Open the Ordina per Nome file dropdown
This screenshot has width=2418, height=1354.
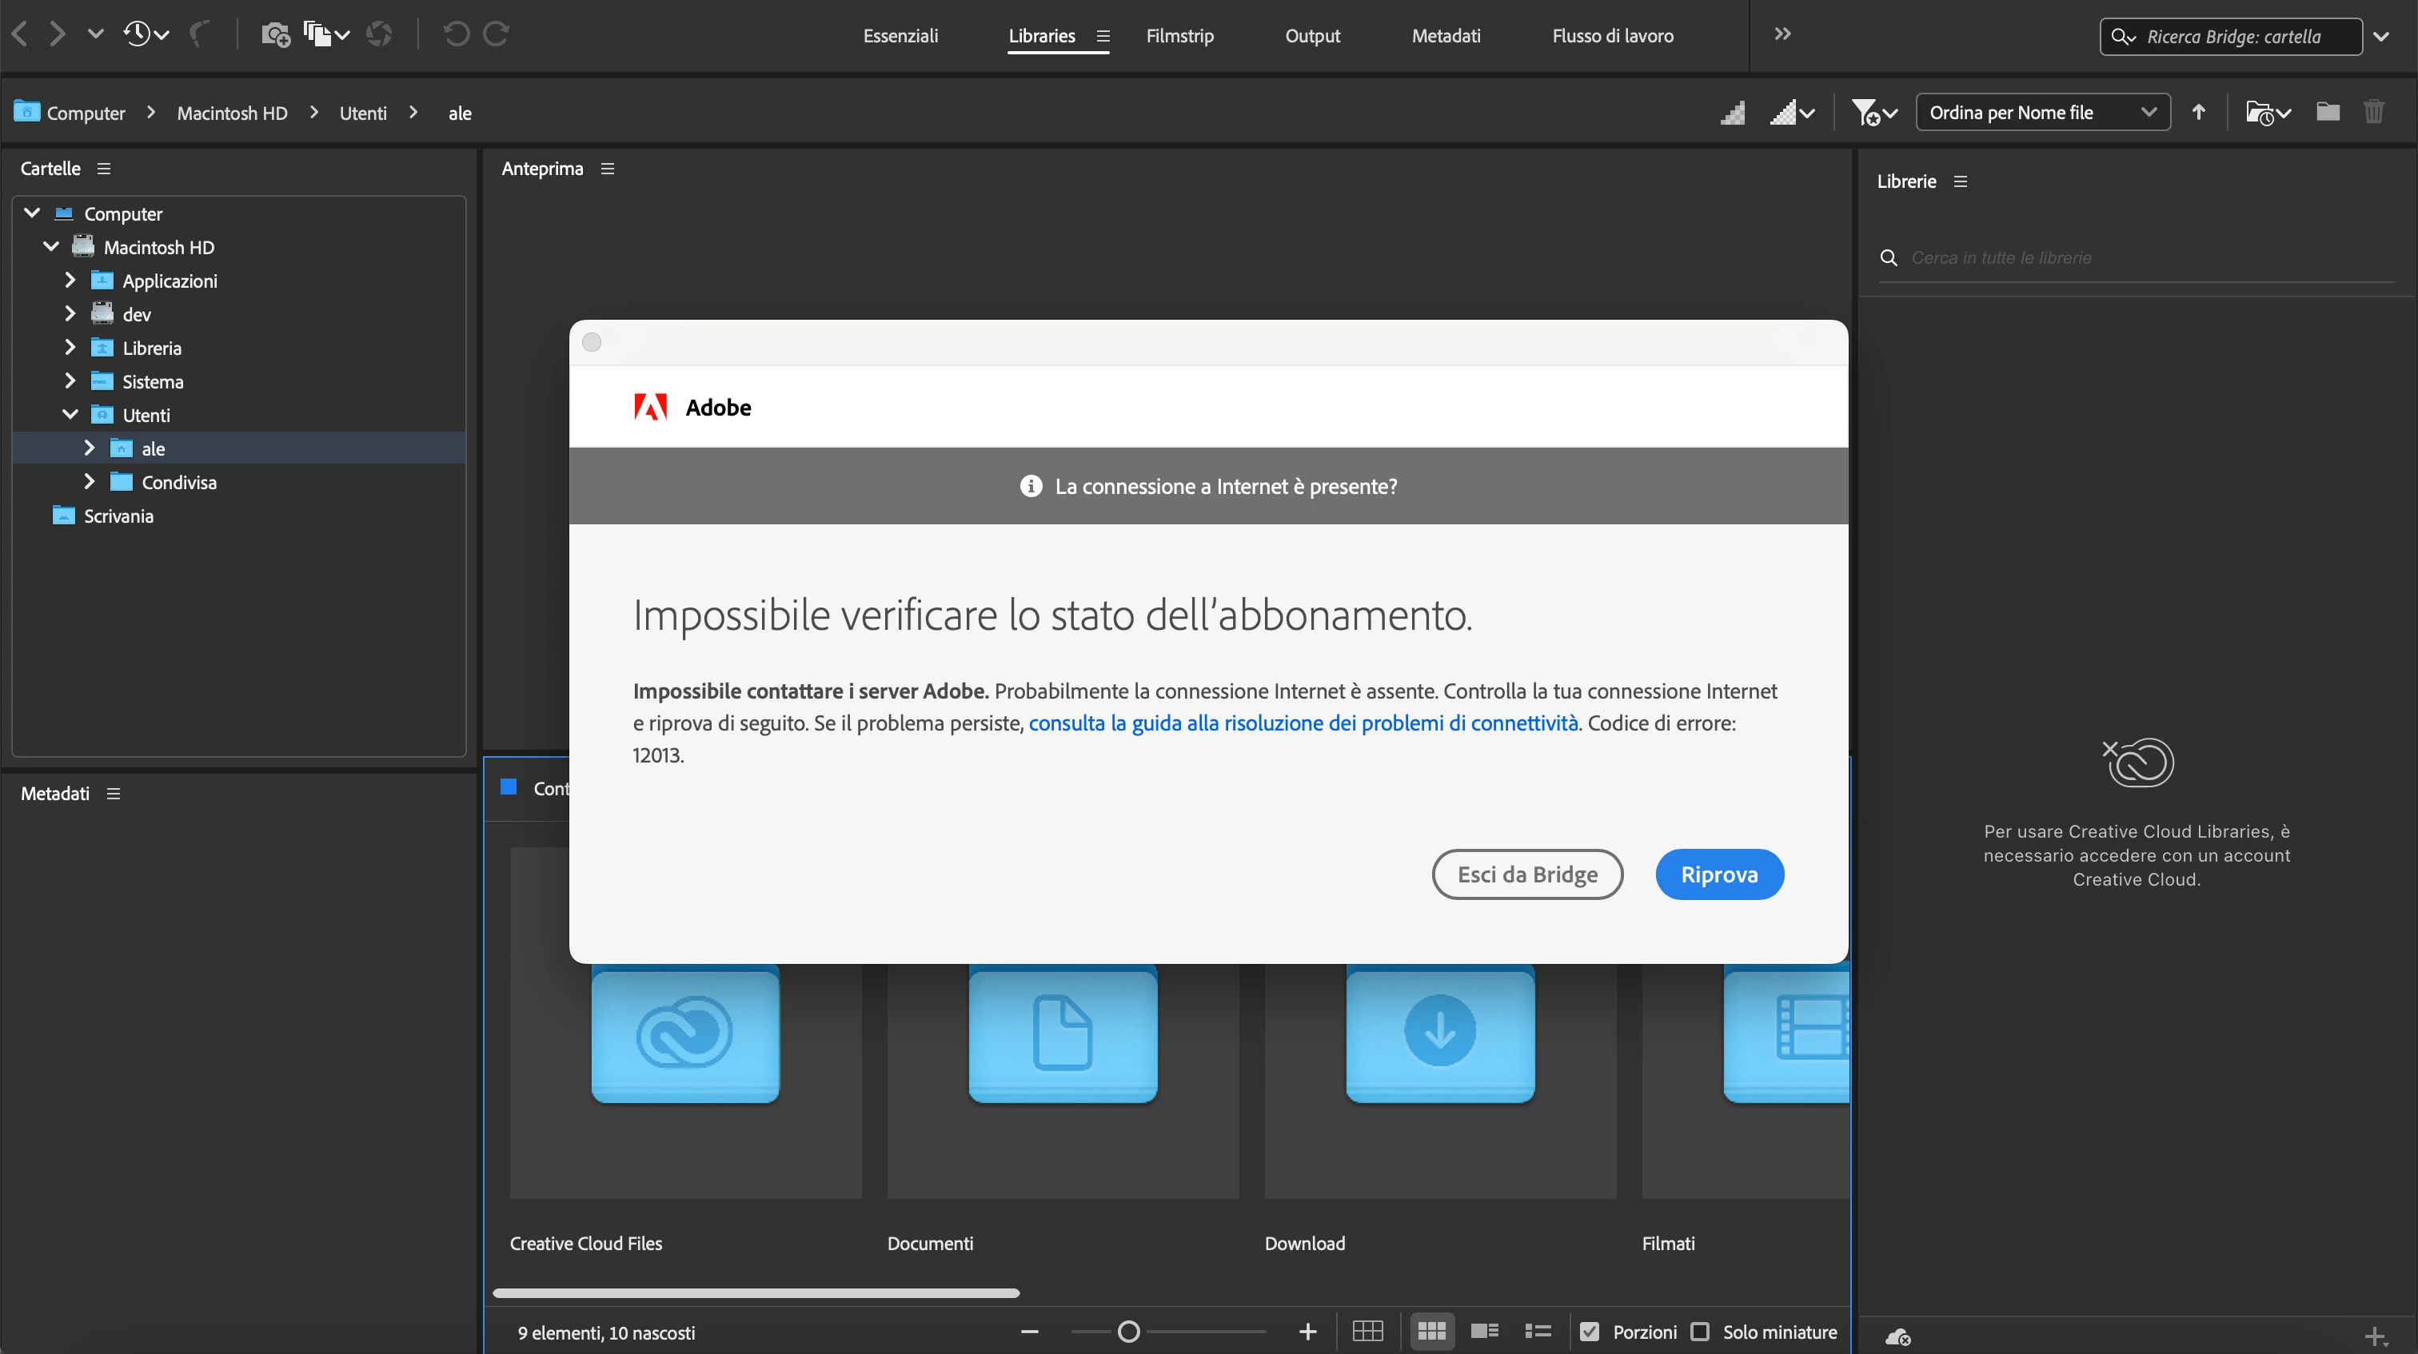tap(2042, 113)
